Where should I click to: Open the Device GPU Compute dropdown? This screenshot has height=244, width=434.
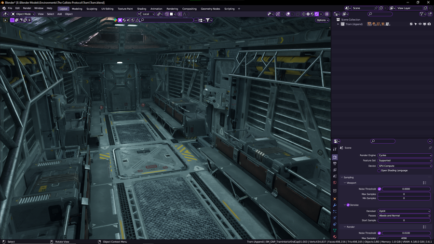coord(405,166)
